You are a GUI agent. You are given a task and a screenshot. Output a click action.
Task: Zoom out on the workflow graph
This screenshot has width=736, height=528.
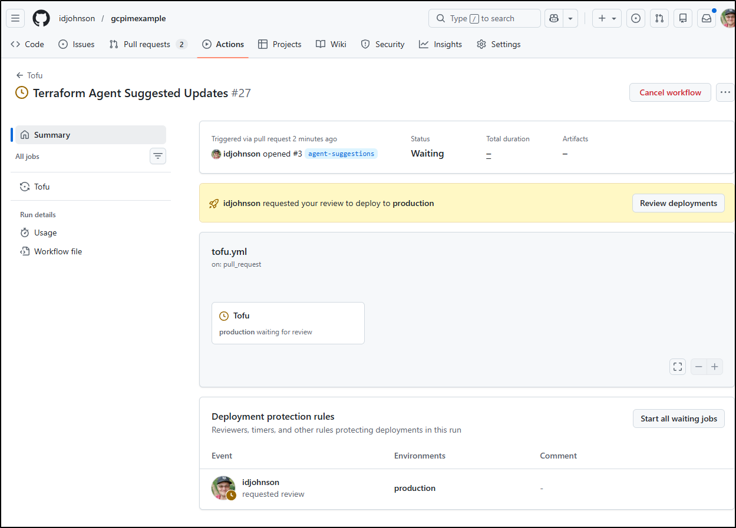pyautogui.click(x=699, y=367)
